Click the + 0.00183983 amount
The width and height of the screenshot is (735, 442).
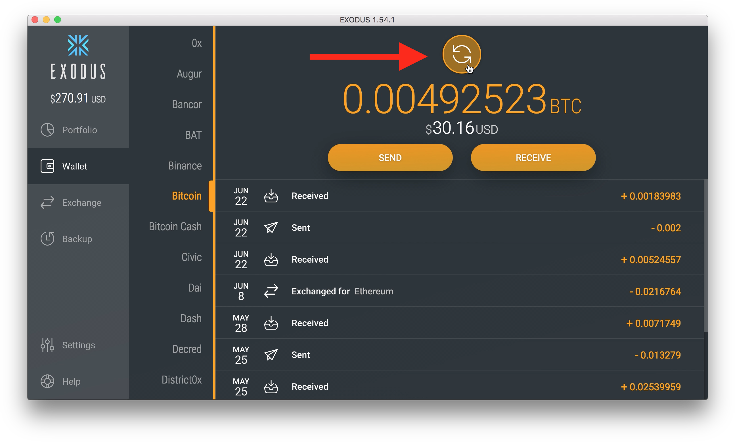pos(651,196)
